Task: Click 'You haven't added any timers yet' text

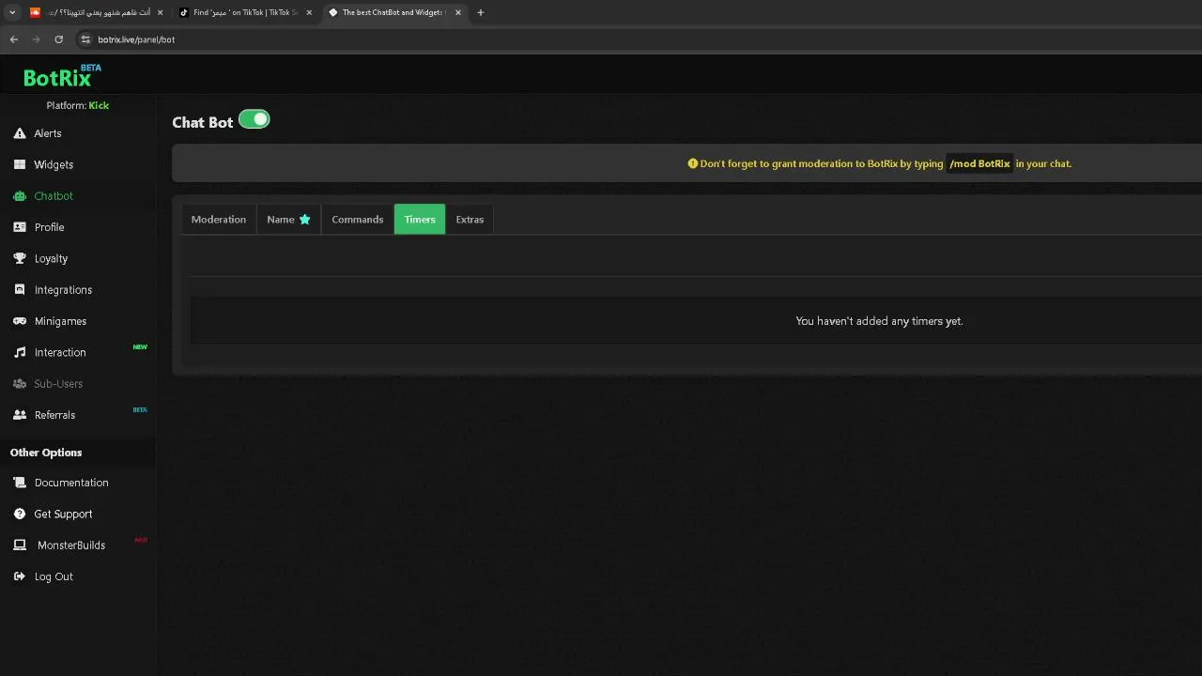Action: coord(879,321)
